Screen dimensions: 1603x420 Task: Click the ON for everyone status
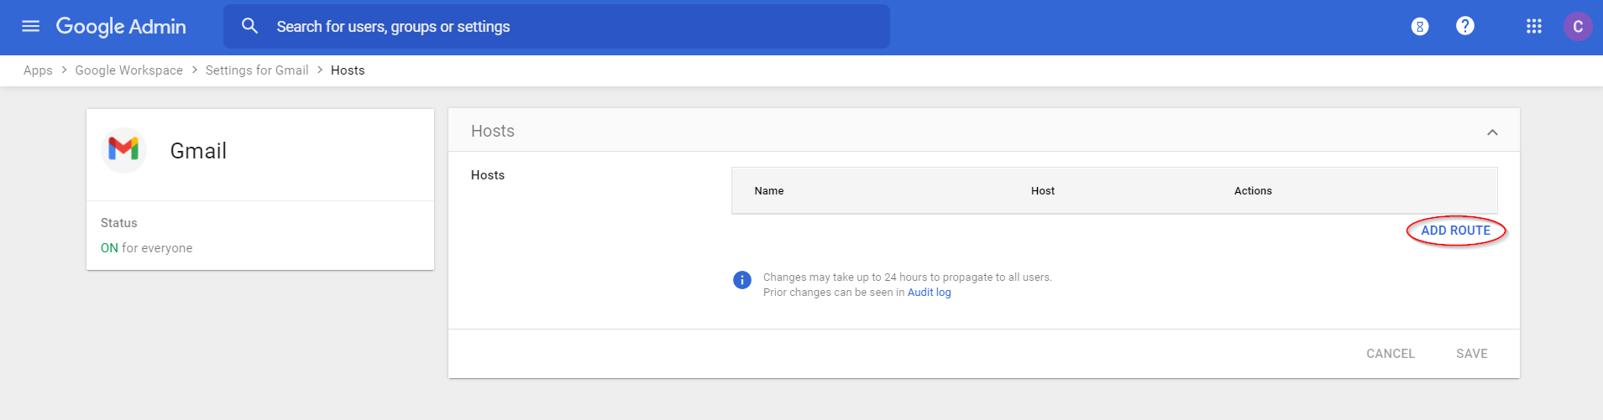pyautogui.click(x=147, y=248)
